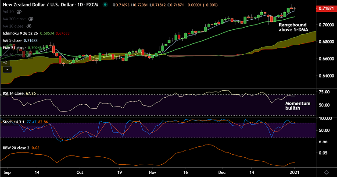337x177 pixels.
Task: Click the MA 5 value 0.71638
Action: (31, 41)
